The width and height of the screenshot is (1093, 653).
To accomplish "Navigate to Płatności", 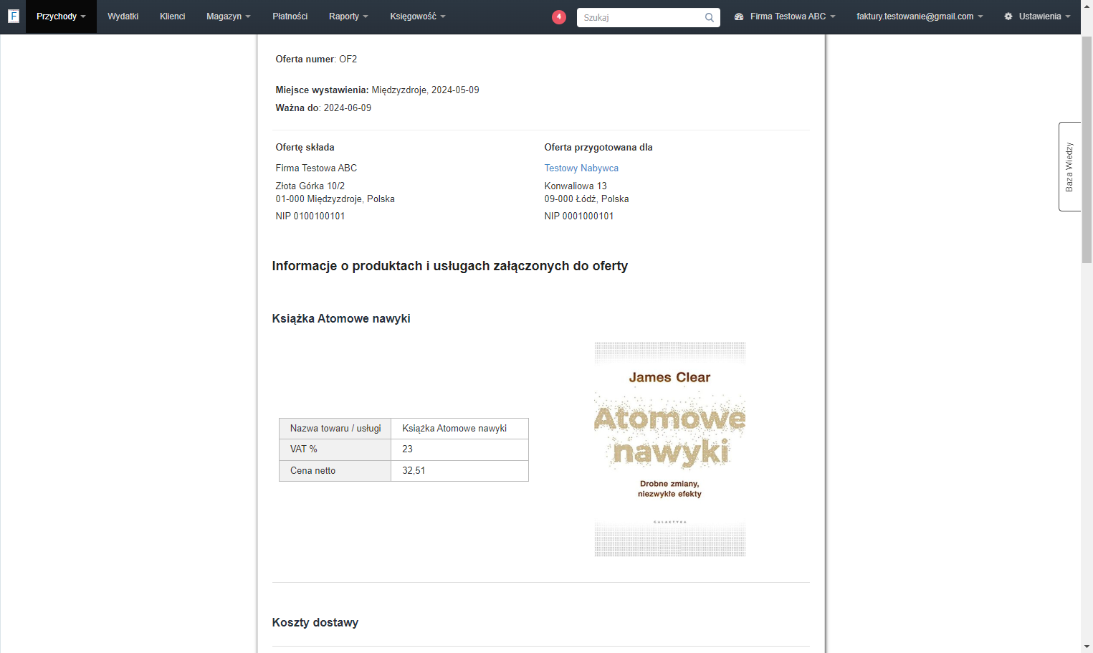I will [x=290, y=16].
